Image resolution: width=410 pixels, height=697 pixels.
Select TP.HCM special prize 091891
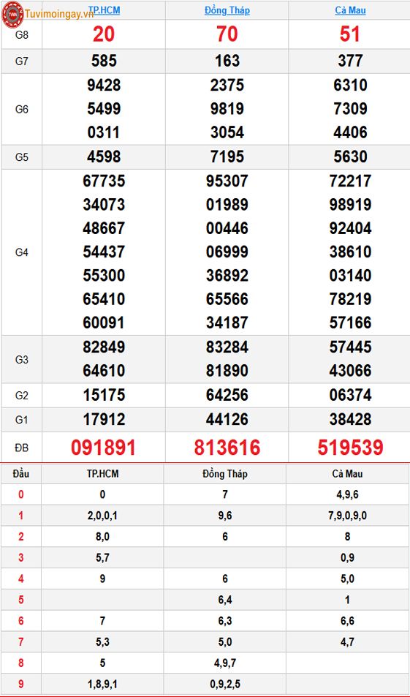coord(104,447)
